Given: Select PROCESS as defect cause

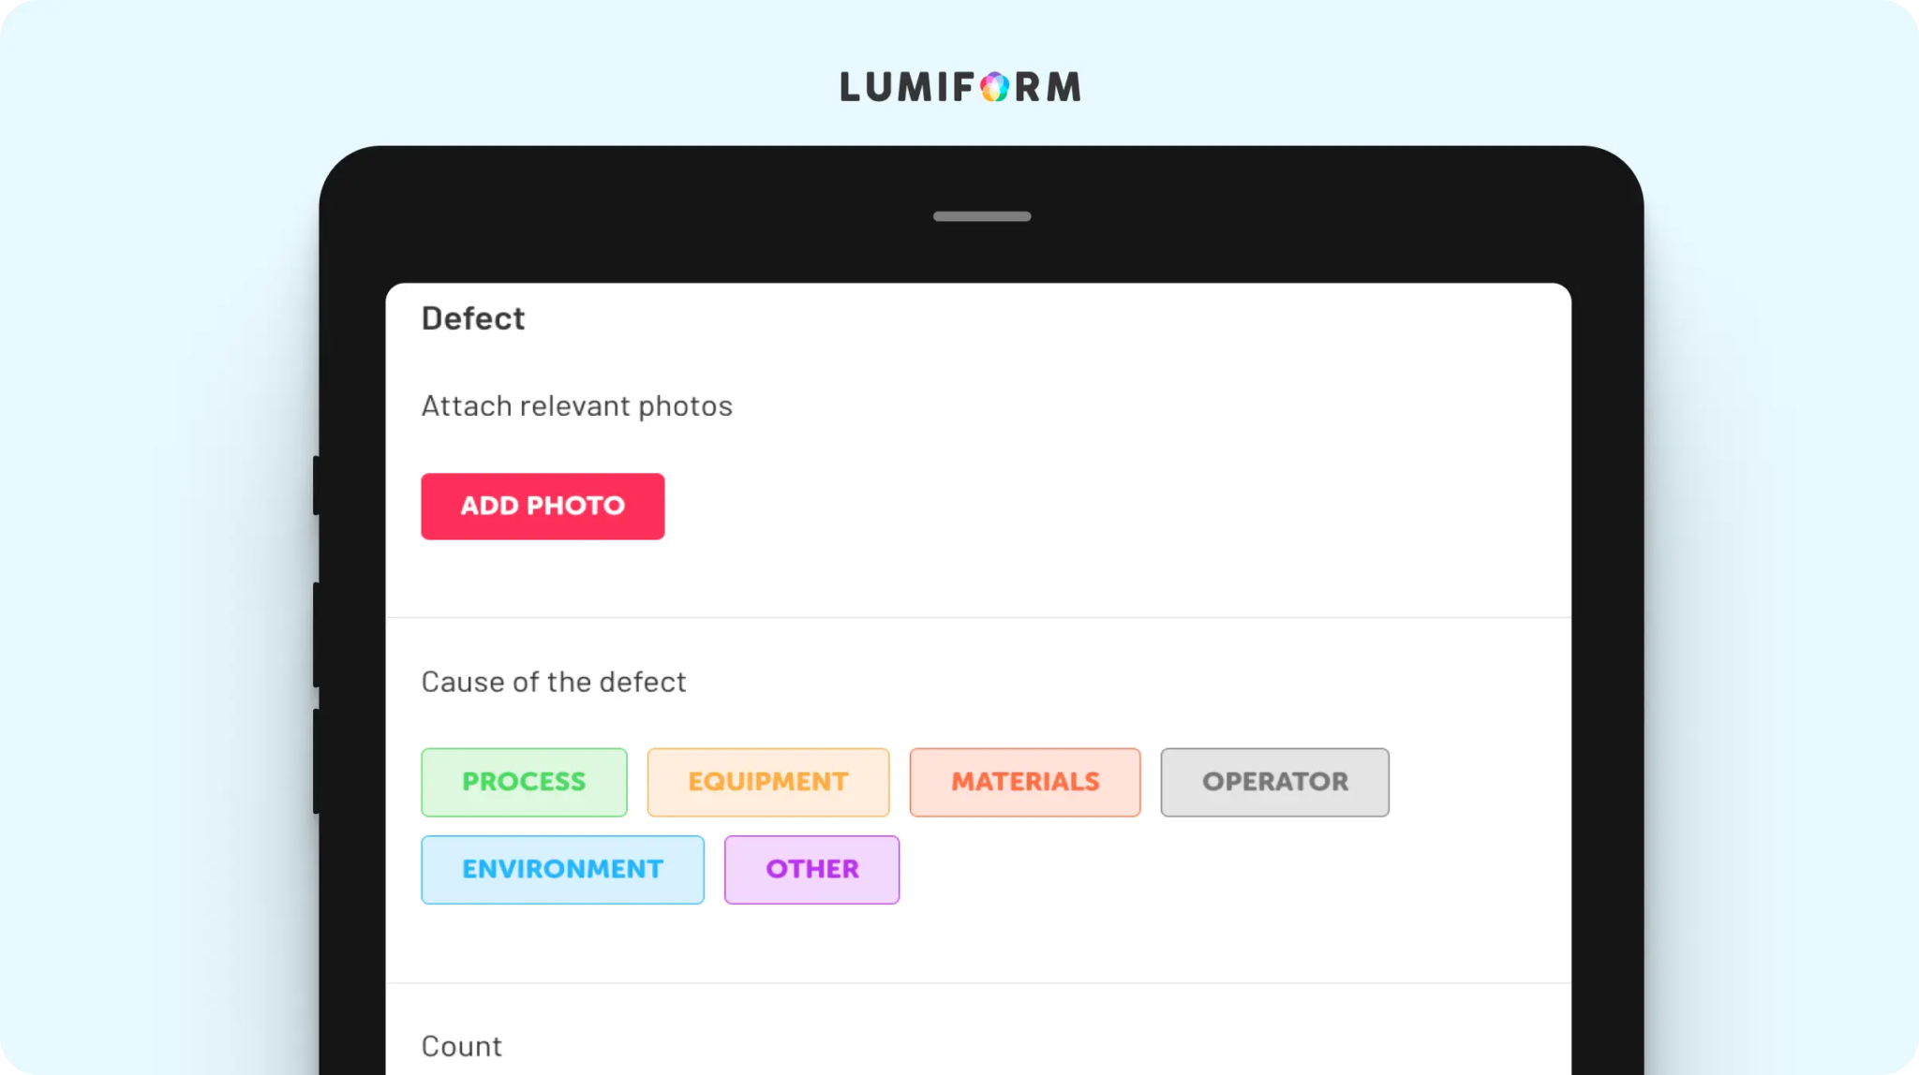Looking at the screenshot, I should coord(524,782).
